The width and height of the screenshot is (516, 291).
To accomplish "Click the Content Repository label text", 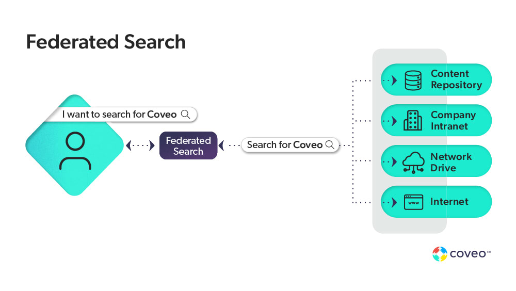I will coord(456,79).
